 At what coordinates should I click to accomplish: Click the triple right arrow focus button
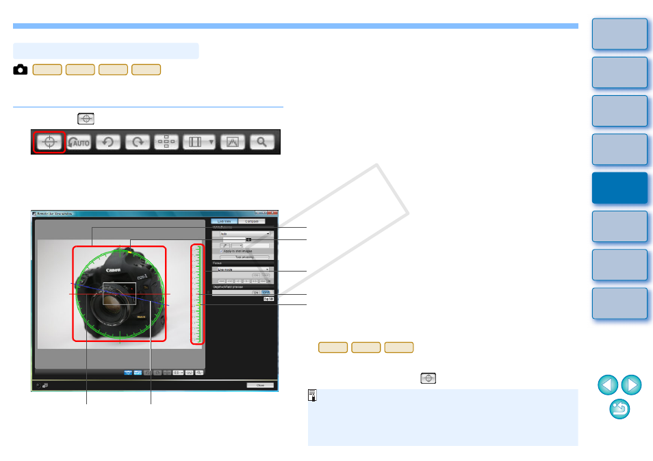(263, 281)
